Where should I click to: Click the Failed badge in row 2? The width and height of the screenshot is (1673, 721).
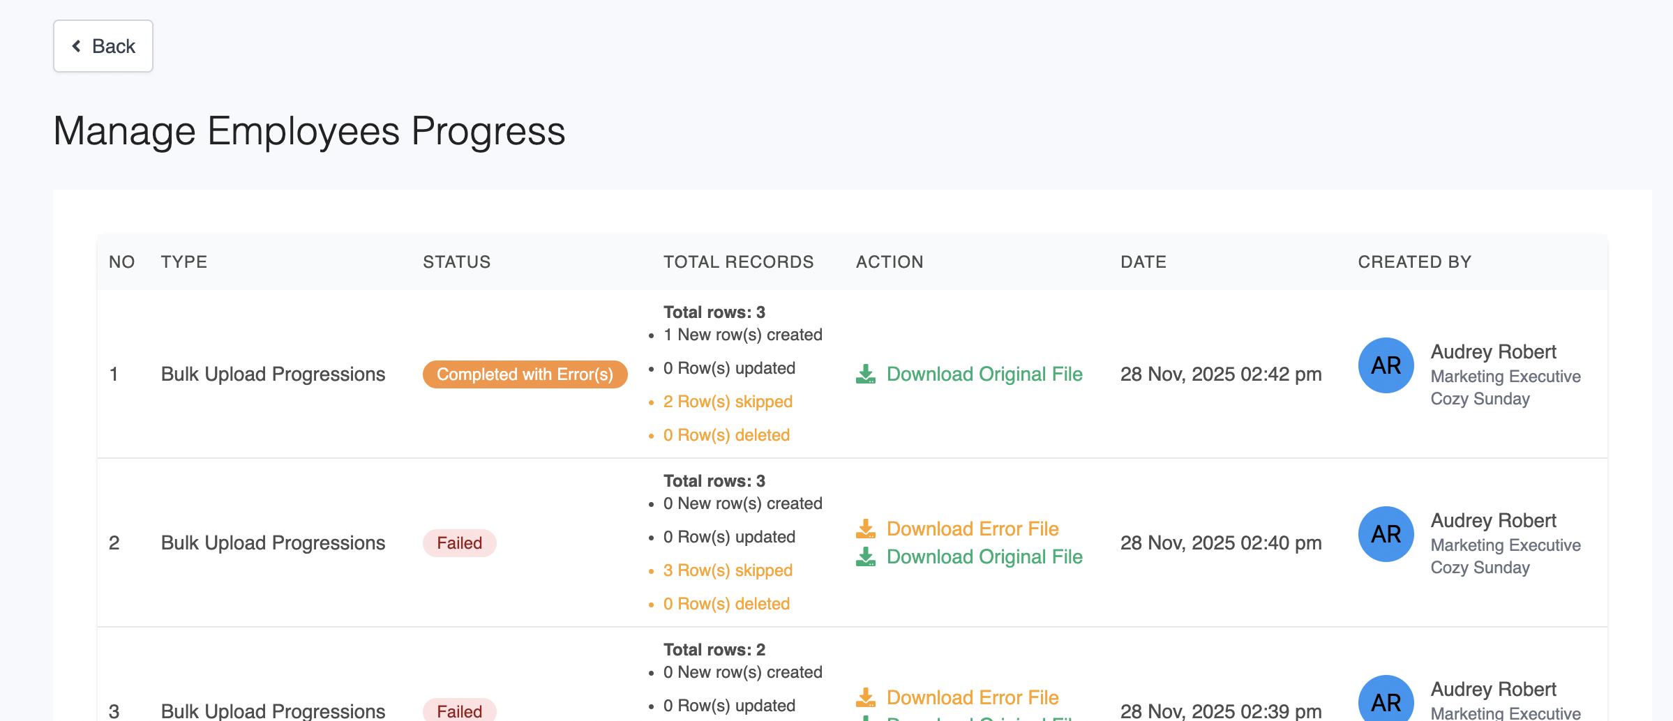[x=460, y=543]
